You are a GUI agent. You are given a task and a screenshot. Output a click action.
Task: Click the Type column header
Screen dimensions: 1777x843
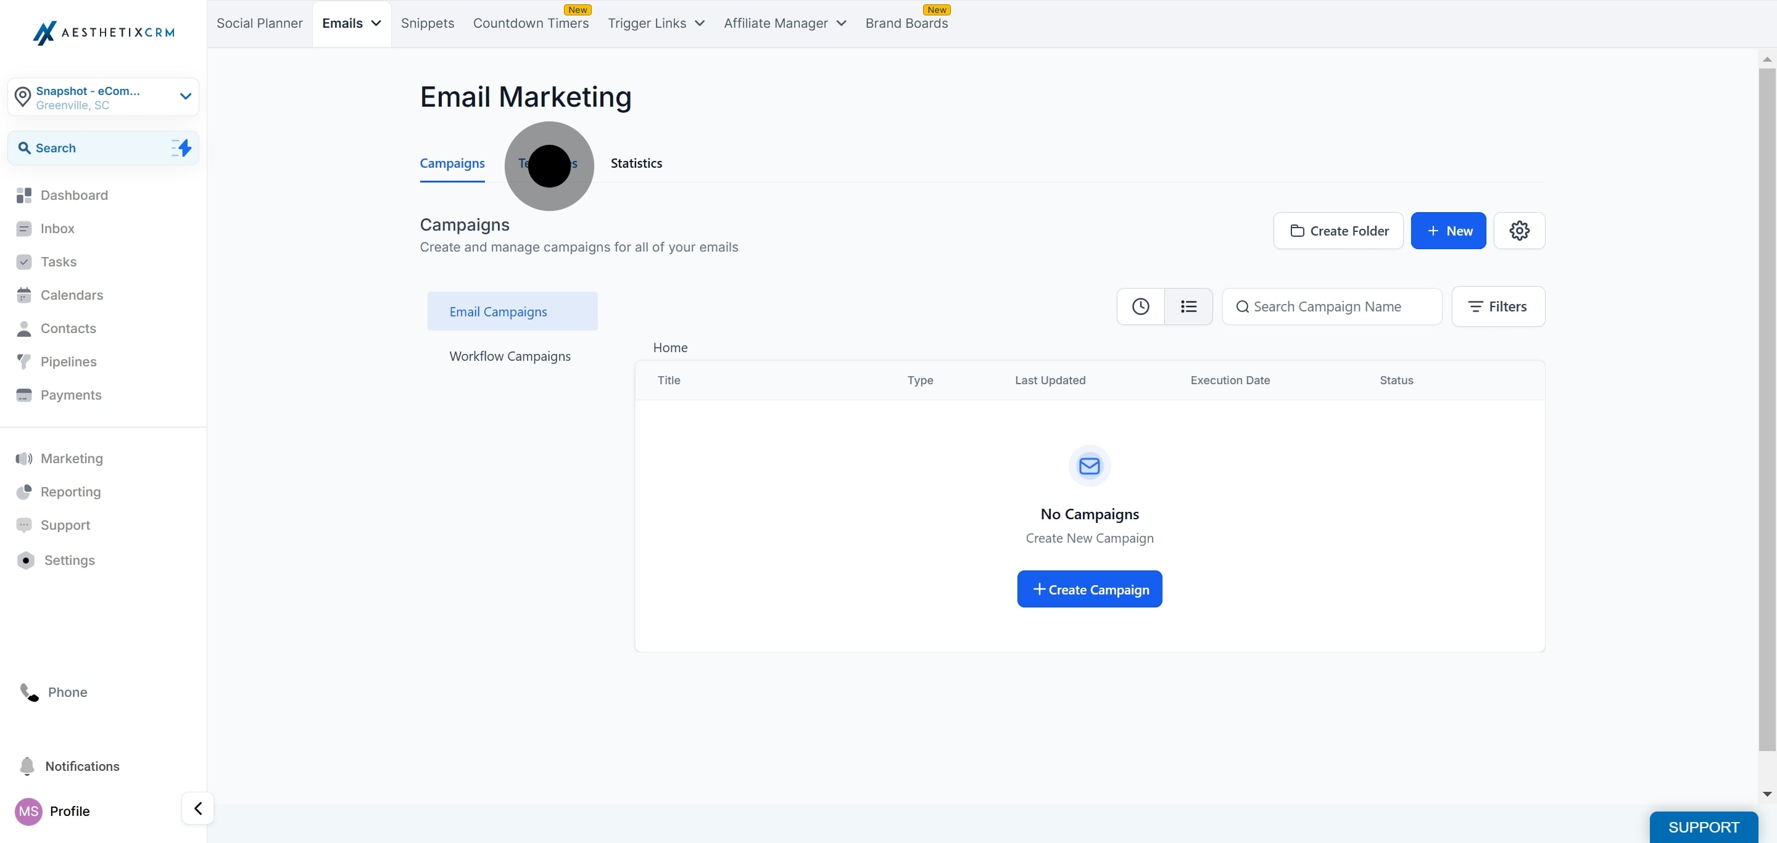919,380
